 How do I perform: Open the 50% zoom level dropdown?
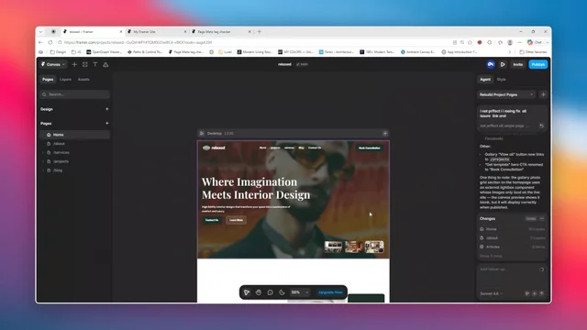pyautogui.click(x=300, y=292)
